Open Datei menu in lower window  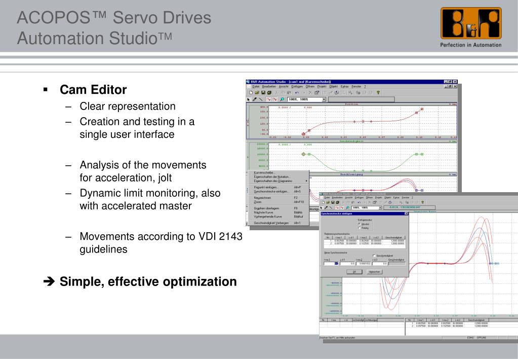coord(327,198)
